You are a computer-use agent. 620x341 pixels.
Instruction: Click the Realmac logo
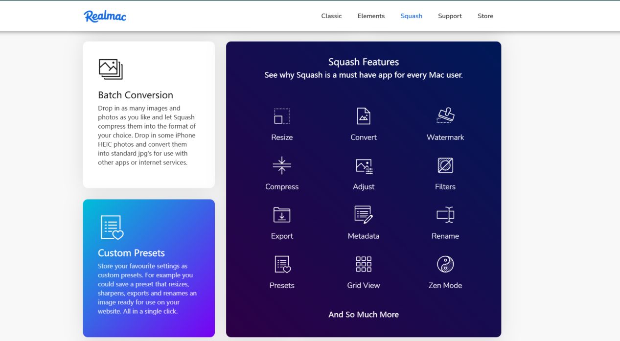(105, 16)
